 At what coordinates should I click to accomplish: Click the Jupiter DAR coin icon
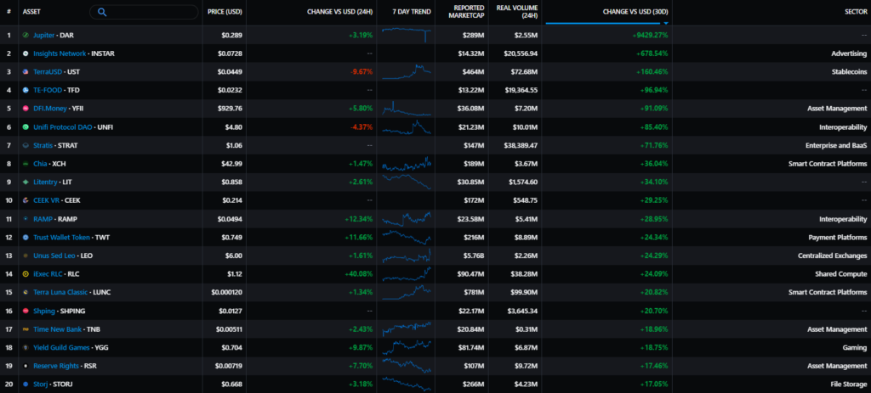(x=26, y=35)
